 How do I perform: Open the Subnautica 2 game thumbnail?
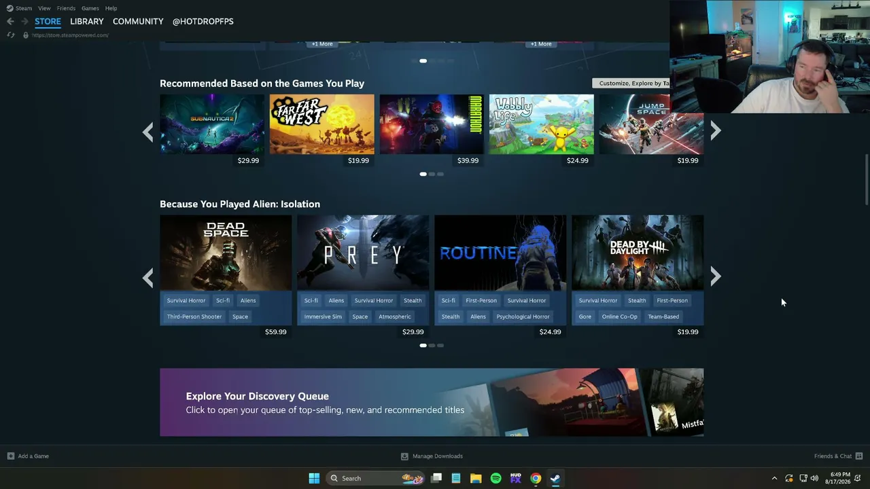coord(212,124)
